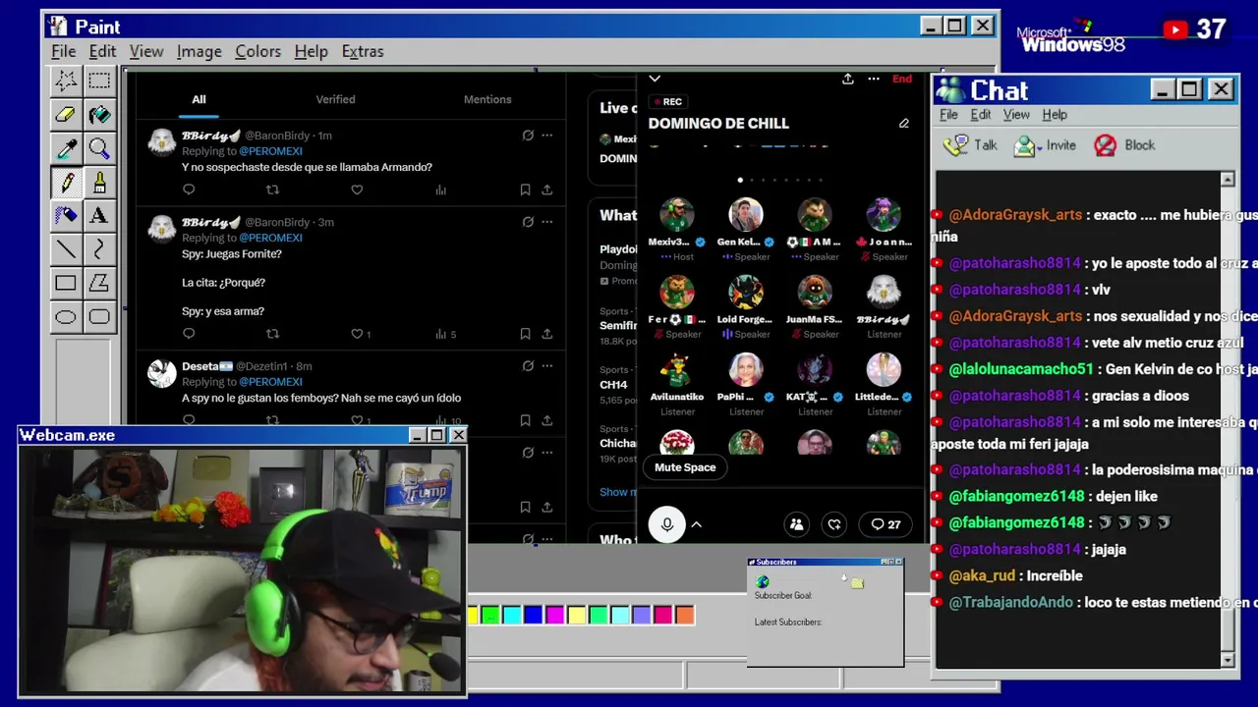The height and width of the screenshot is (707, 1258).
Task: Open more options on Deseta's tweet
Action: (546, 366)
